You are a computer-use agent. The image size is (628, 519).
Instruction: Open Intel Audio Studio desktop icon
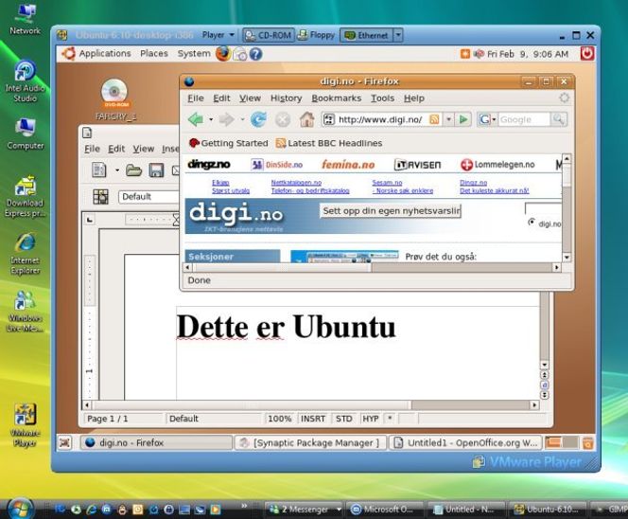25,81
